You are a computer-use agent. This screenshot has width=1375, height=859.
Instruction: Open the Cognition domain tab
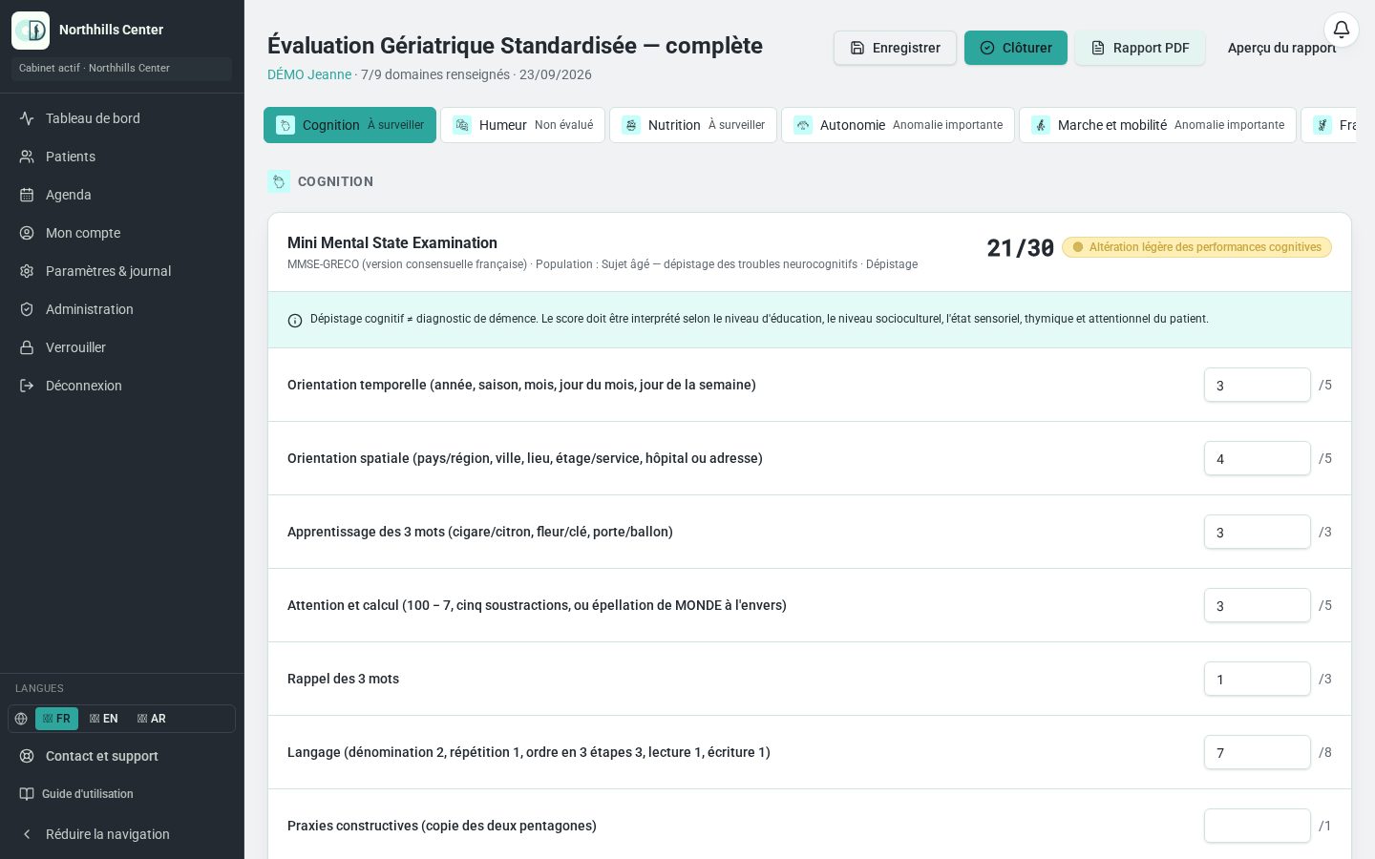point(349,125)
